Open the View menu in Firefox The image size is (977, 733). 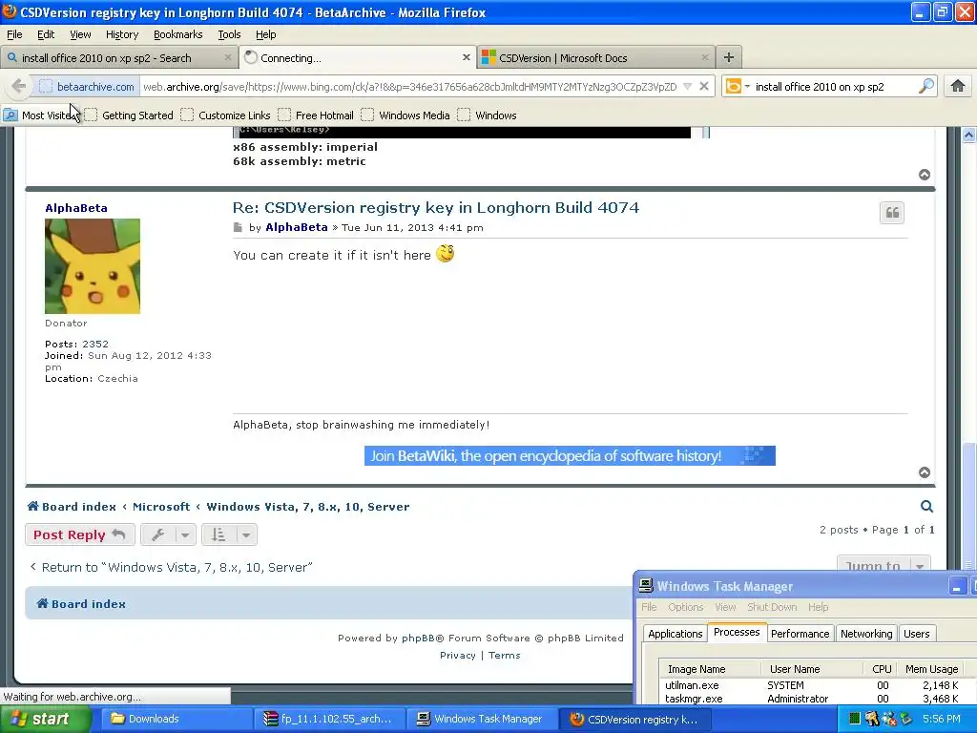[x=80, y=34]
